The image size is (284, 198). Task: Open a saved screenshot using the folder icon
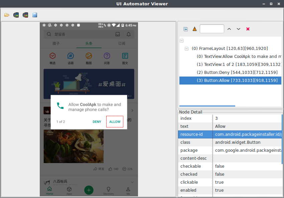(x=6, y=15)
